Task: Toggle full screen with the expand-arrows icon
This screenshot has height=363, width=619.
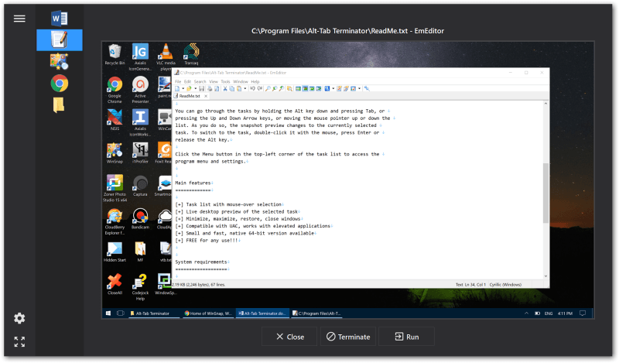Action: pos(19,341)
